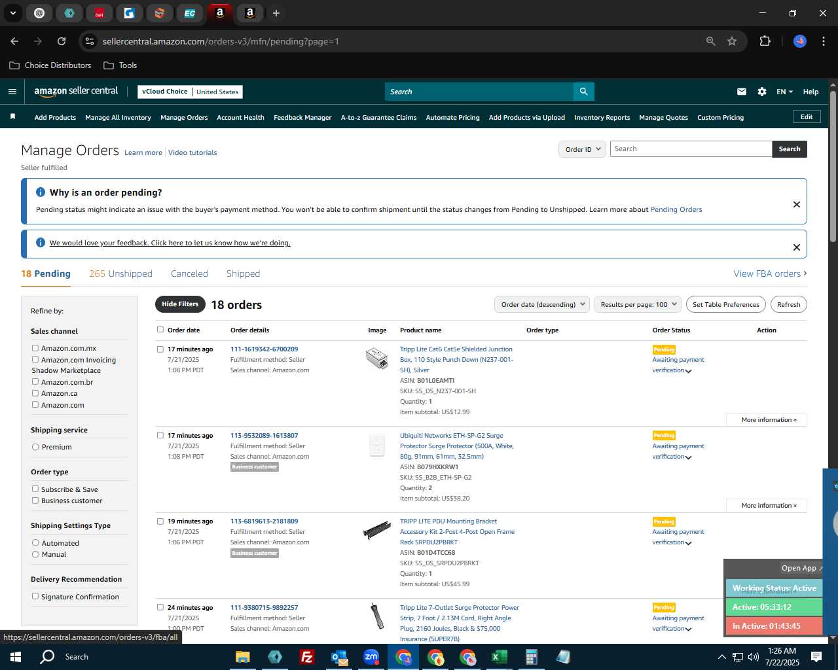
Task: Open Outlook from taskbar
Action: tap(339, 657)
